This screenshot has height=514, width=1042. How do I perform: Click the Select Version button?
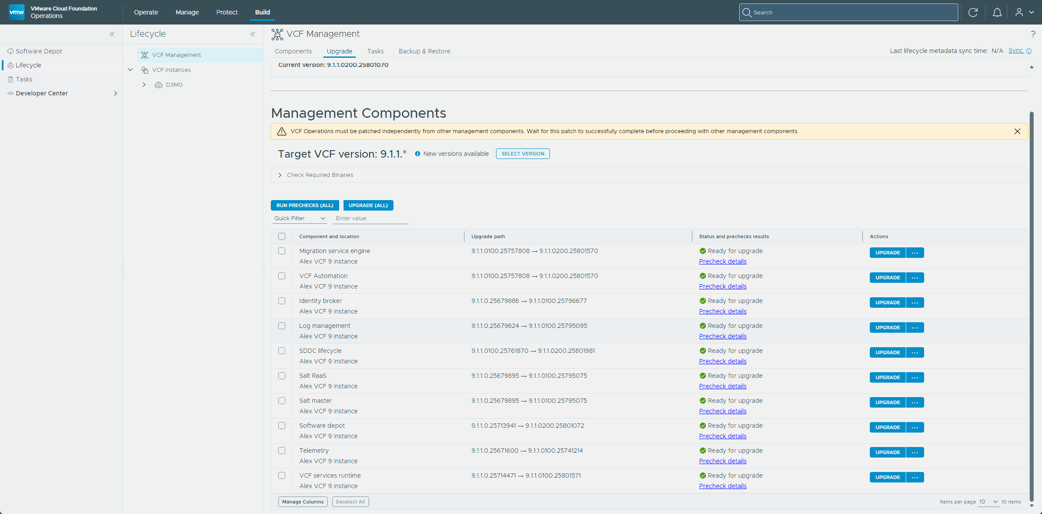tap(523, 154)
